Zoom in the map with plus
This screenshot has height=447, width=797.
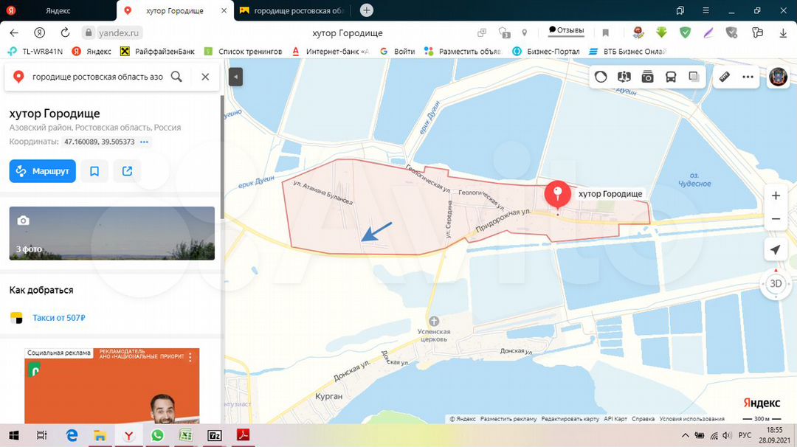click(776, 196)
